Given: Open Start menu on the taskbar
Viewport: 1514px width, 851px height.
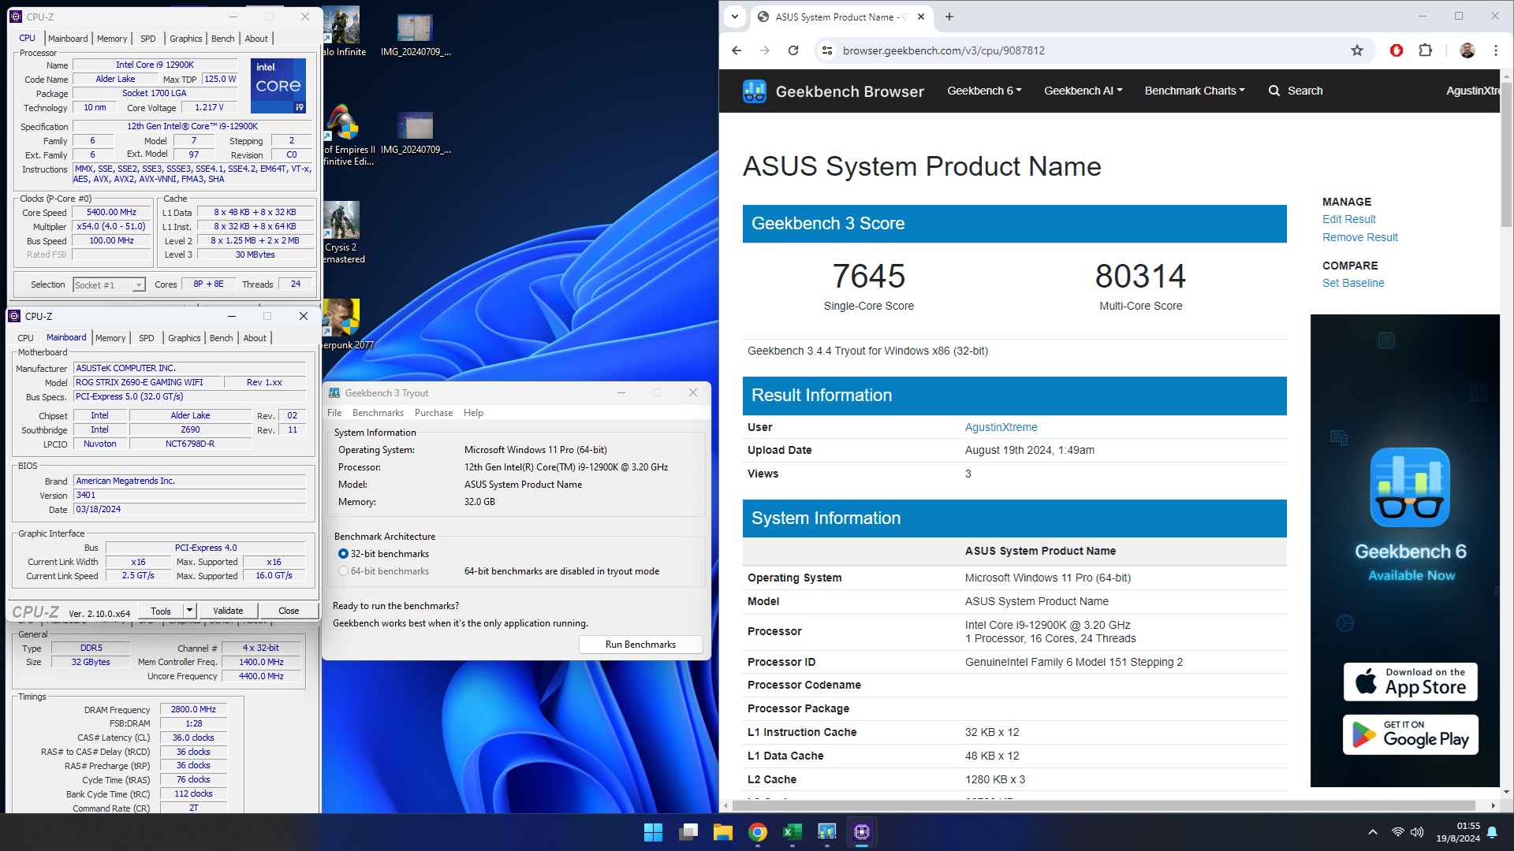Looking at the screenshot, I should coord(653,832).
